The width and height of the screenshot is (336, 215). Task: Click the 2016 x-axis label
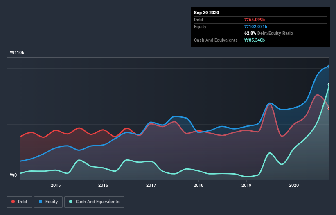click(103, 185)
